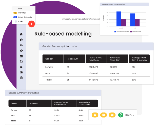Click the value '2,358,096' in Male row
Viewport: 157px width, 127px height.
pyautogui.click(x=93, y=73)
